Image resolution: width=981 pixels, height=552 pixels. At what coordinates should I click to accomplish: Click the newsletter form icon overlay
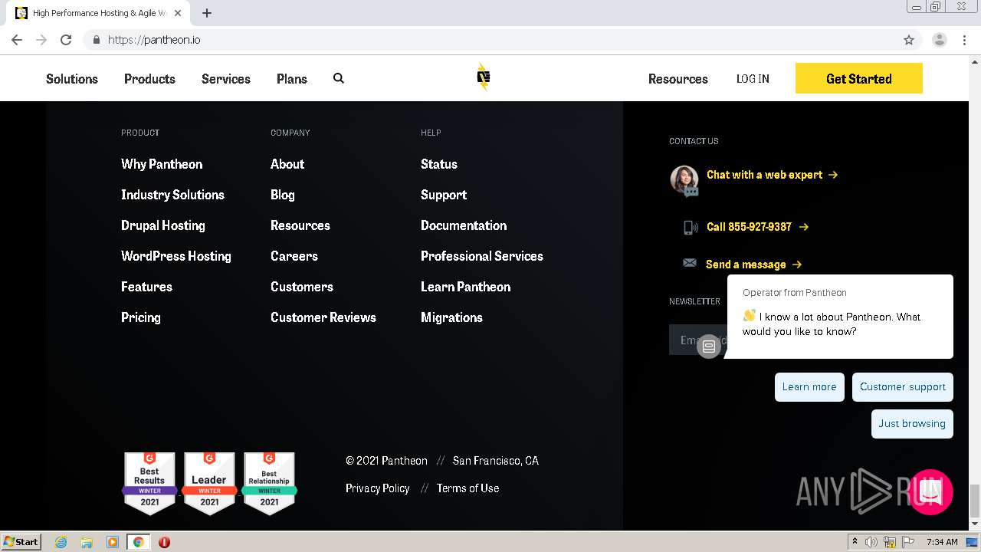click(709, 346)
